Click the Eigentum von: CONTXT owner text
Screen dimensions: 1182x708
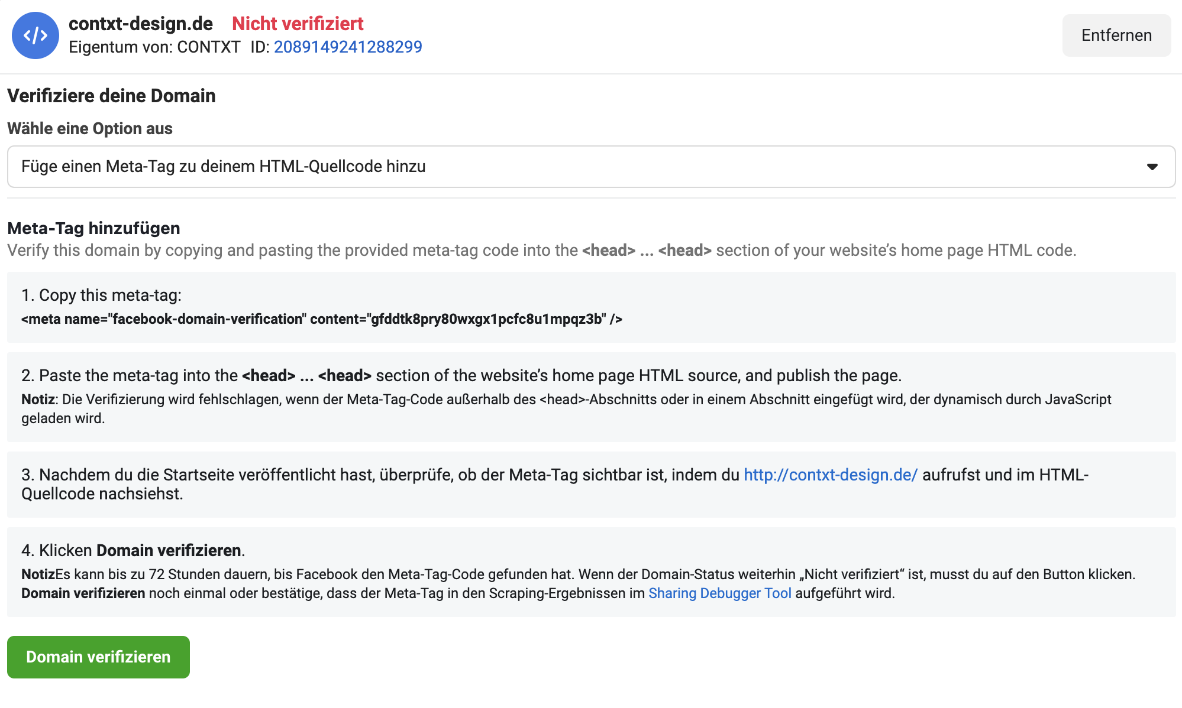[x=154, y=47]
